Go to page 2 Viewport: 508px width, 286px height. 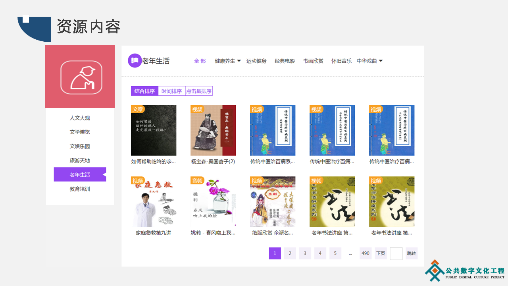[x=290, y=253]
